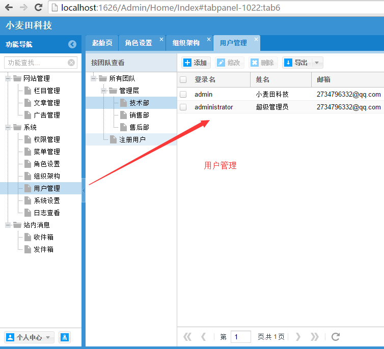Check the admin row checkbox
The width and height of the screenshot is (384, 349).
click(183, 95)
